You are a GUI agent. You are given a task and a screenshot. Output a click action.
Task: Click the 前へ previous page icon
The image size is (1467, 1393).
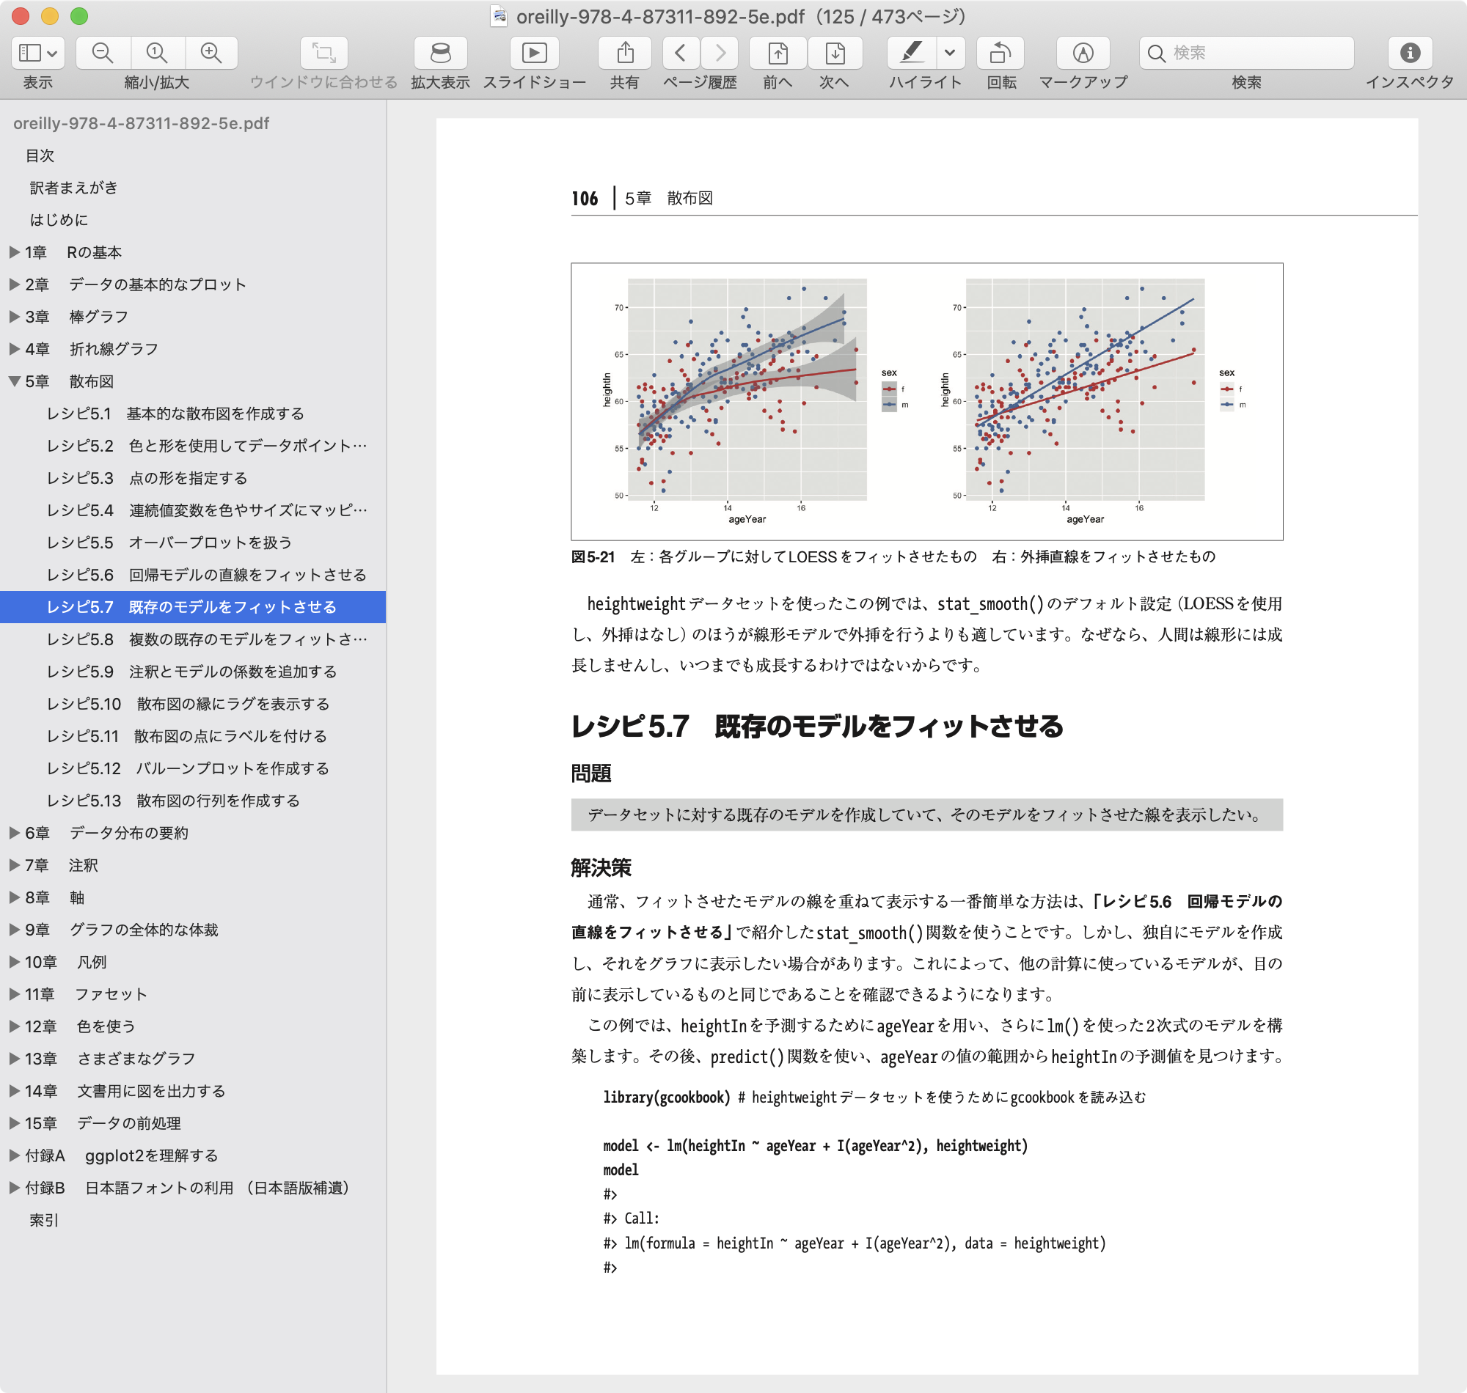click(x=778, y=53)
